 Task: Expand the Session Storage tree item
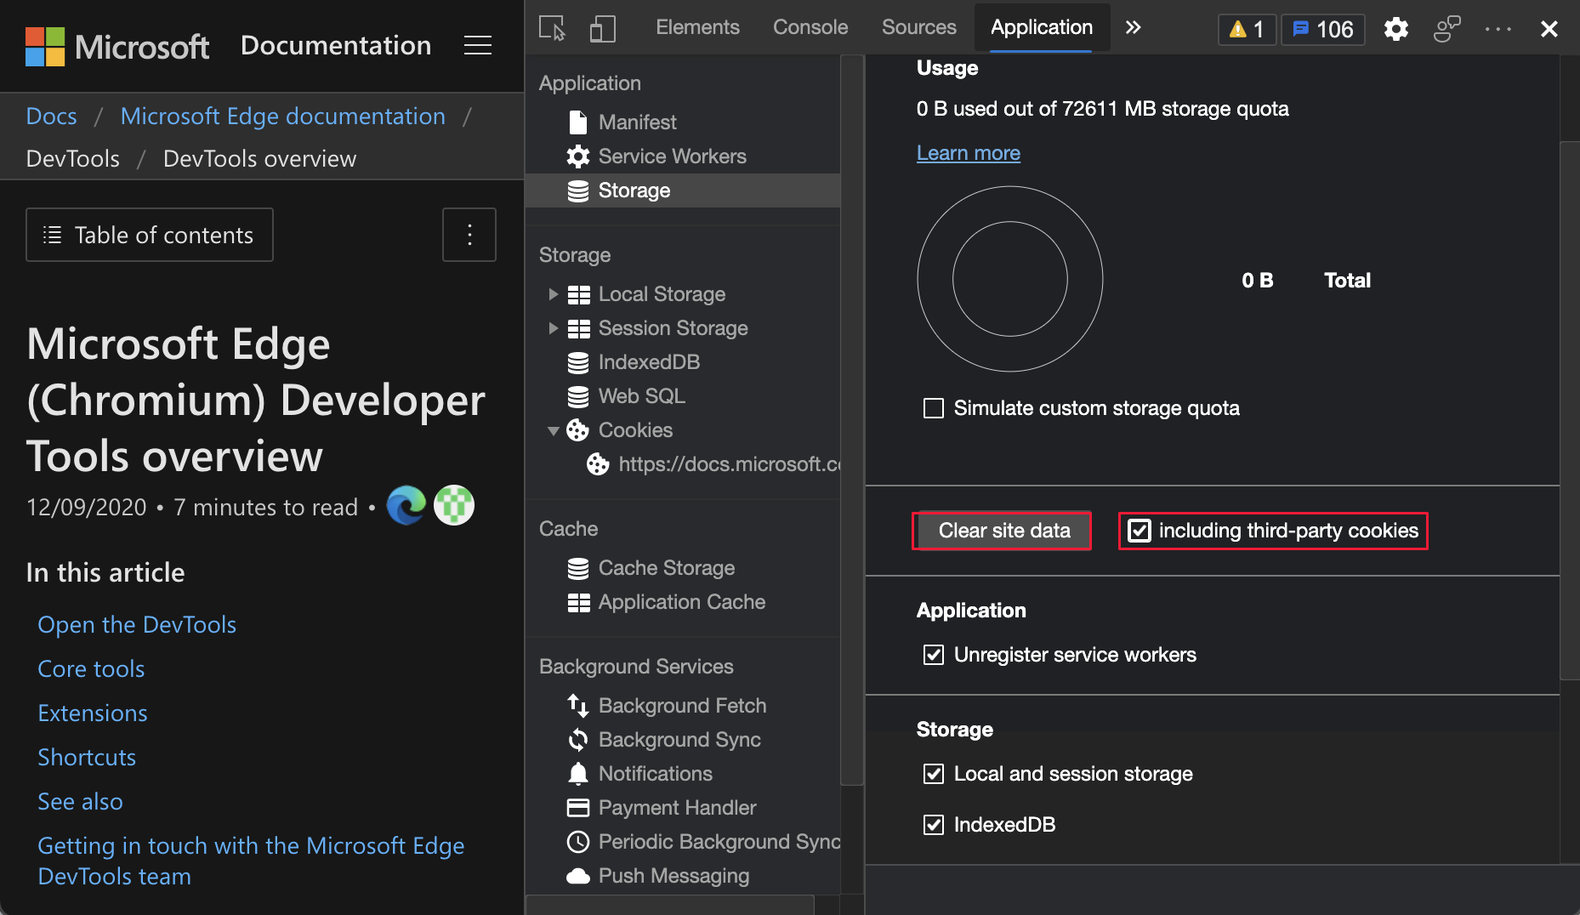click(553, 328)
